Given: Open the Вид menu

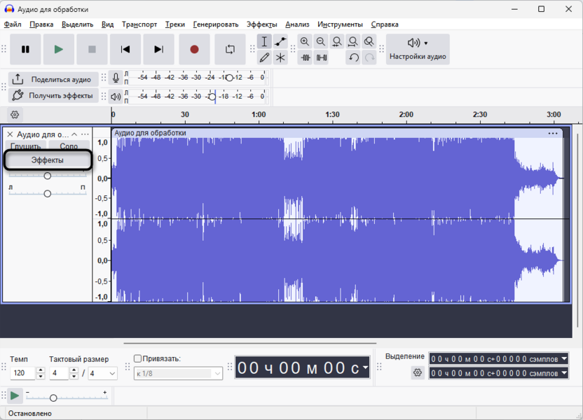Looking at the screenshot, I should click(107, 24).
